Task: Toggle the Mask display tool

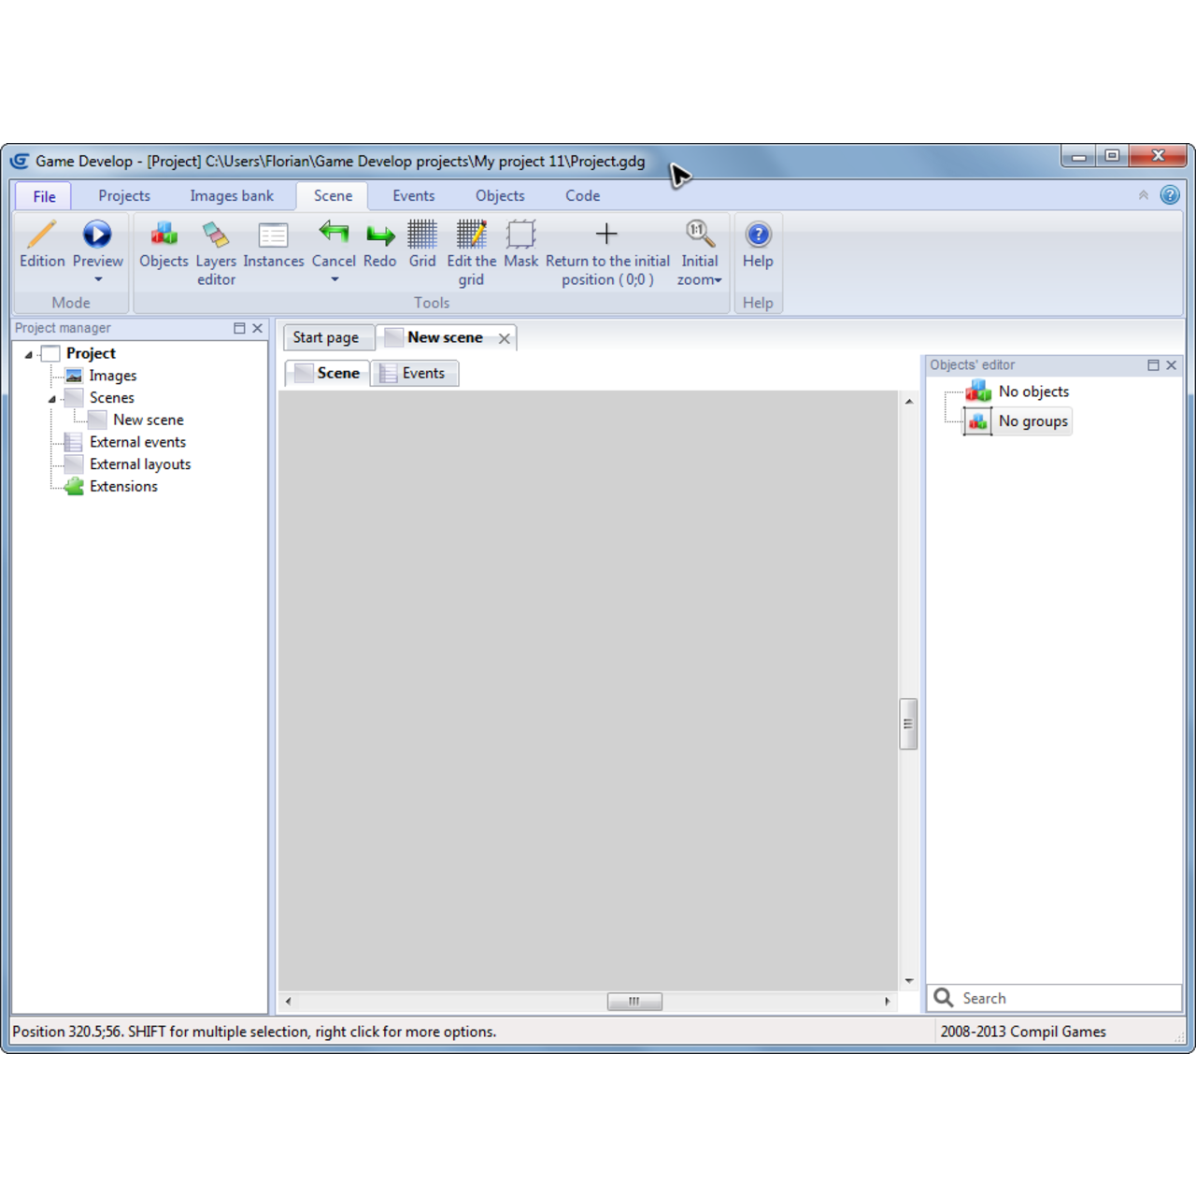Action: tap(520, 245)
